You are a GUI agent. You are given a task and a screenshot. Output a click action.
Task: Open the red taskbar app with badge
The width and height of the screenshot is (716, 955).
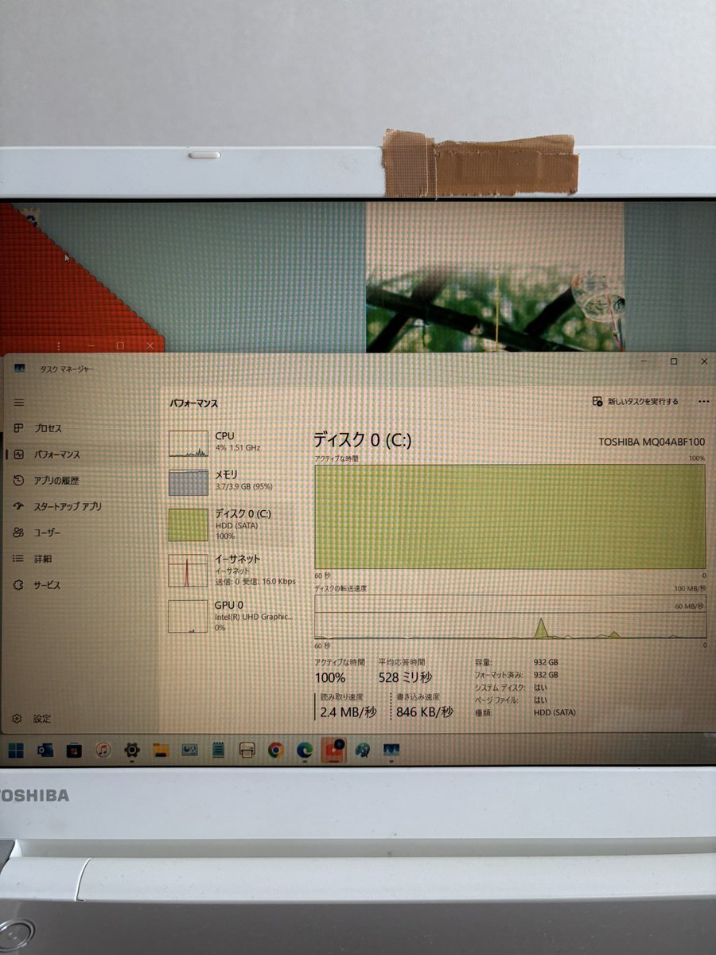(333, 750)
